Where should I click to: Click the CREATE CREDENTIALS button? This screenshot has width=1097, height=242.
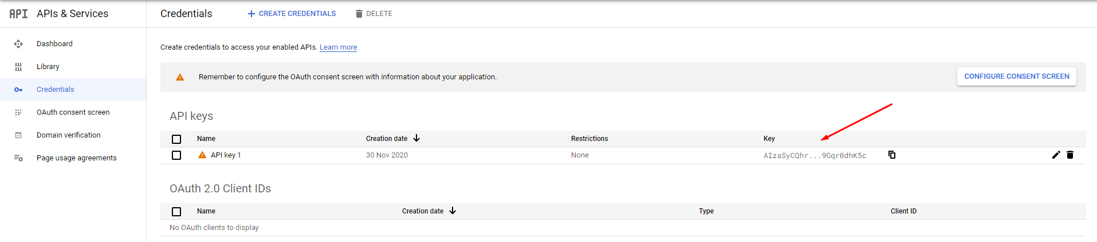[292, 14]
